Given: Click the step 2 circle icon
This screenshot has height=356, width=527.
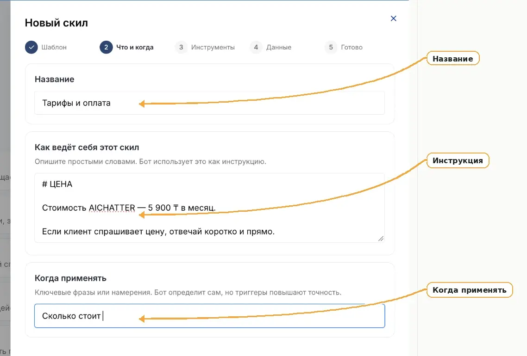Looking at the screenshot, I should pyautogui.click(x=106, y=47).
